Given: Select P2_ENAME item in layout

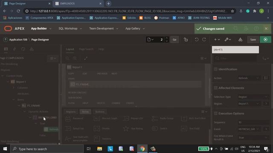Looking at the screenshot, I should click(x=135, y=84).
